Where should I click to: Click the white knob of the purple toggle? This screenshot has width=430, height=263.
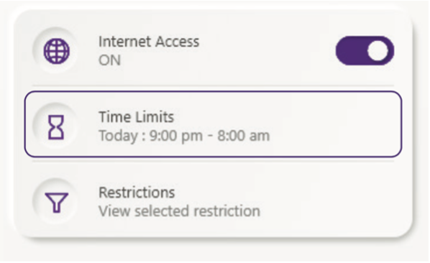click(378, 51)
